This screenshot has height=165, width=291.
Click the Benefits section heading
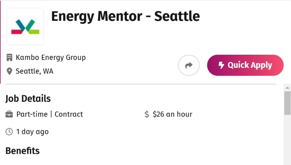coord(23,151)
